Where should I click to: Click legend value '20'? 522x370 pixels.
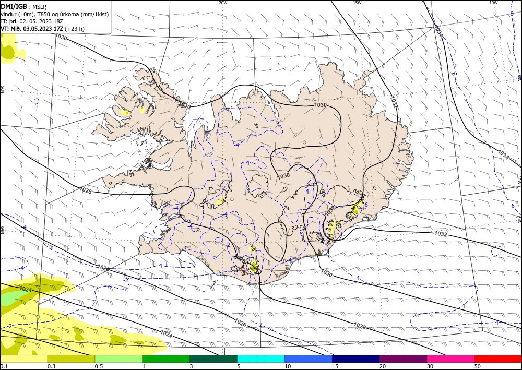point(383,366)
